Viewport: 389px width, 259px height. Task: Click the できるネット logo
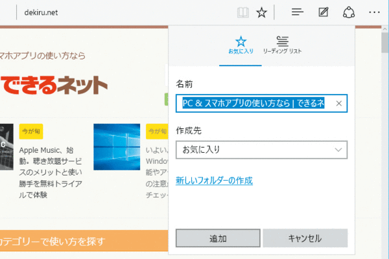[x=54, y=85]
